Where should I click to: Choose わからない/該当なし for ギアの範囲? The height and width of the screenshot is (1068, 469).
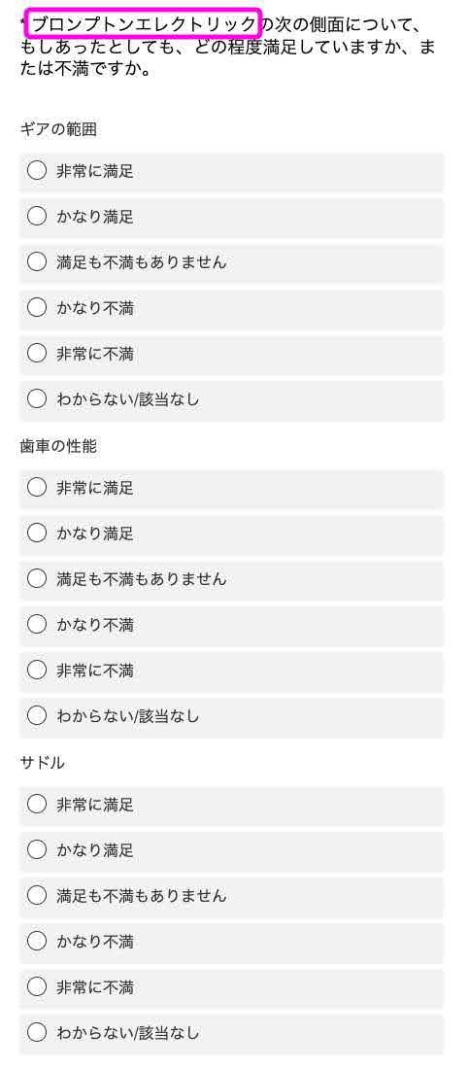(x=231, y=399)
